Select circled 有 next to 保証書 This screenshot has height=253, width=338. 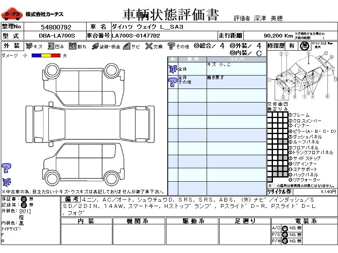[23, 199]
